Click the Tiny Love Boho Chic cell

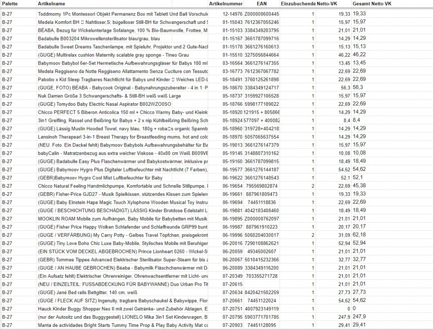123,243
